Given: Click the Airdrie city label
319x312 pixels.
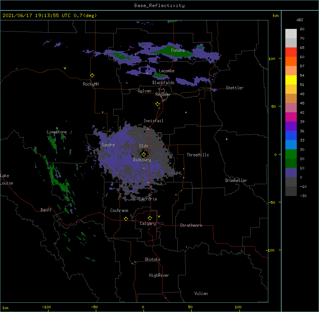Looking at the screenshot, I should 150,199.
